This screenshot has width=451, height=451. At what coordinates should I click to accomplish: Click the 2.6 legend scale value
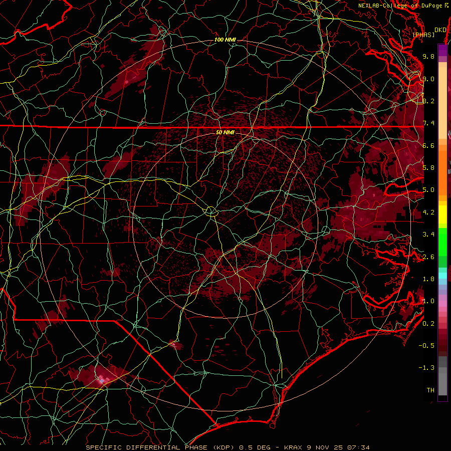(428, 257)
